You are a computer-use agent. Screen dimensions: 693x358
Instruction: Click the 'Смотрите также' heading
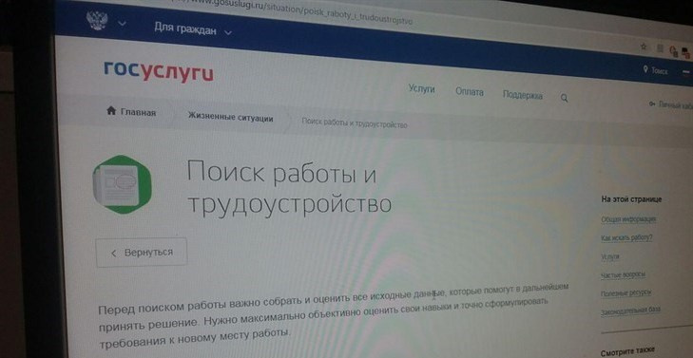click(627, 351)
